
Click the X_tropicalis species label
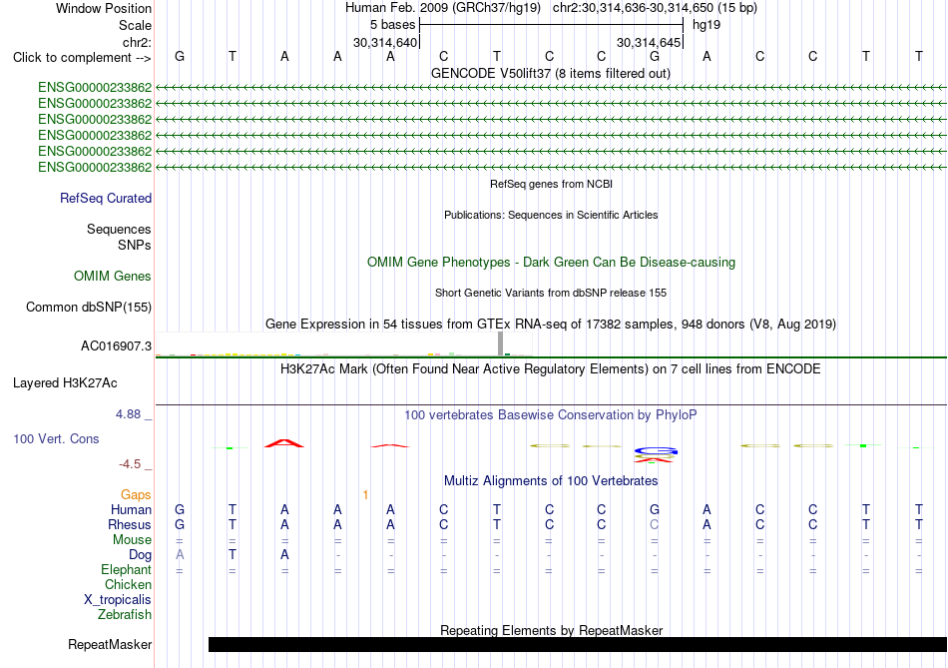tap(118, 600)
